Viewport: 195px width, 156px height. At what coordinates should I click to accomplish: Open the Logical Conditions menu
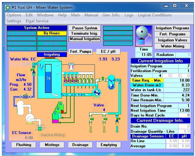[x=155, y=15]
